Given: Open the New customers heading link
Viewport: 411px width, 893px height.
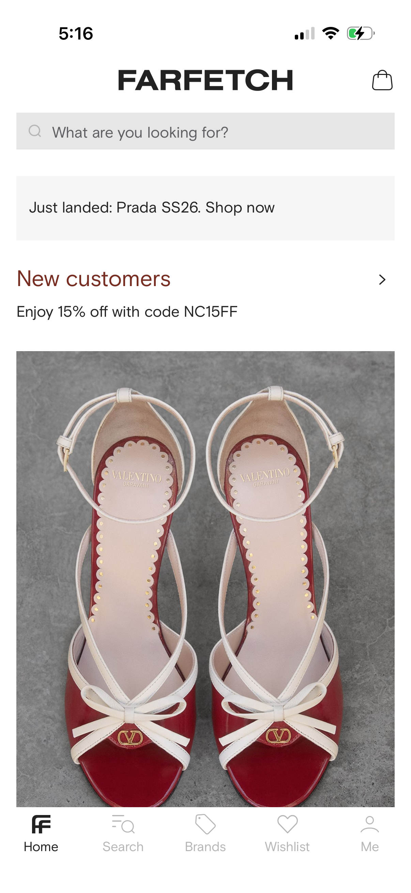Looking at the screenshot, I should coord(94,279).
